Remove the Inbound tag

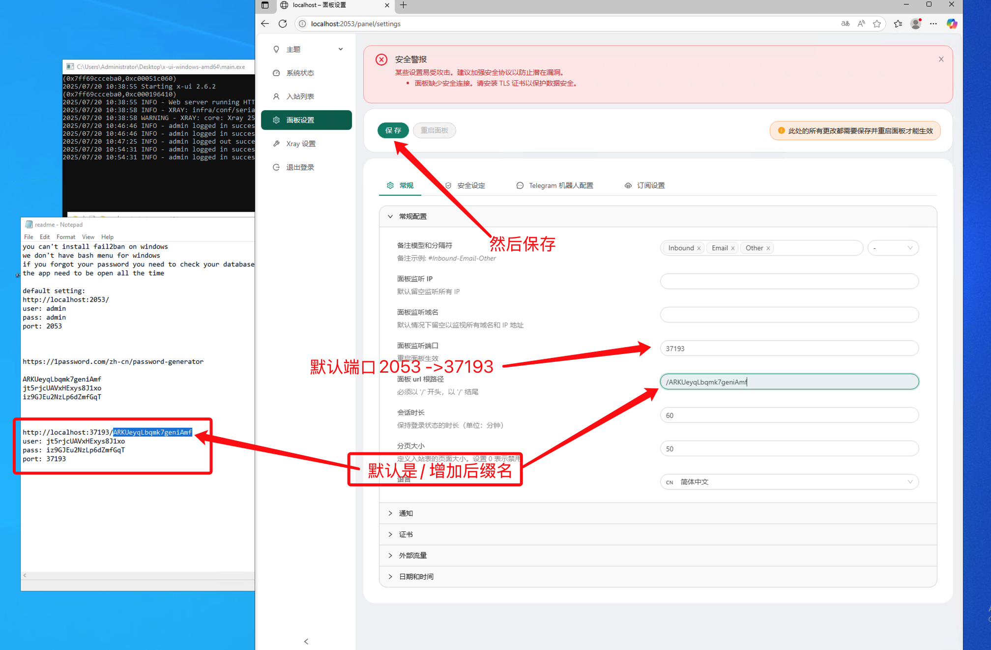point(699,248)
